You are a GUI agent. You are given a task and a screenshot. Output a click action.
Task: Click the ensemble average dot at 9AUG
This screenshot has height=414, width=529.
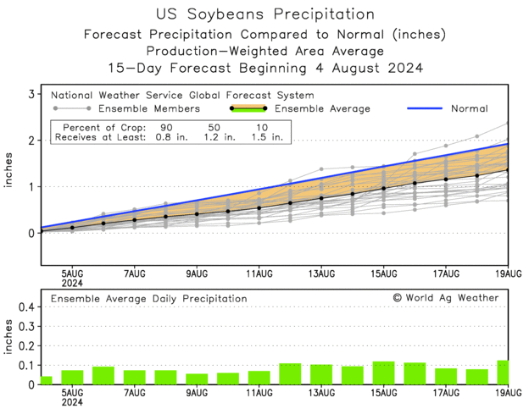click(197, 214)
